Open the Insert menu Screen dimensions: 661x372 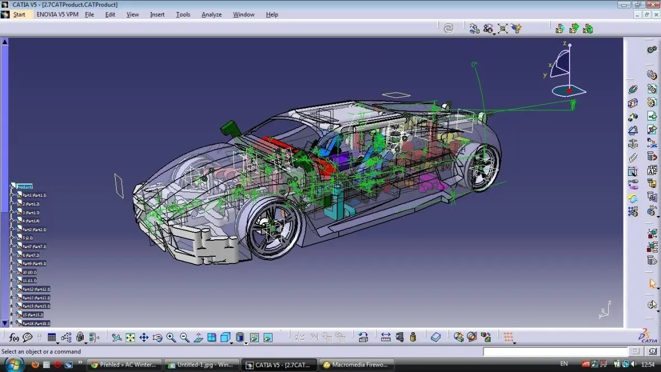[157, 14]
